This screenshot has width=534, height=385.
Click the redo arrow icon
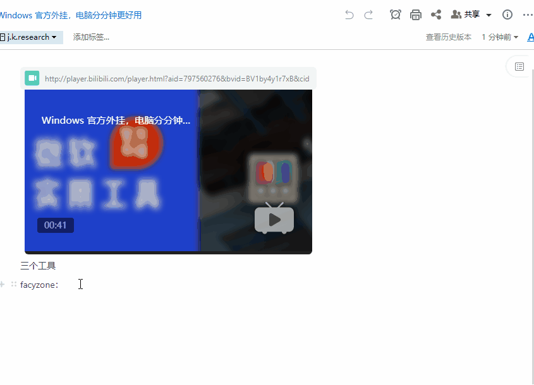[x=368, y=15]
